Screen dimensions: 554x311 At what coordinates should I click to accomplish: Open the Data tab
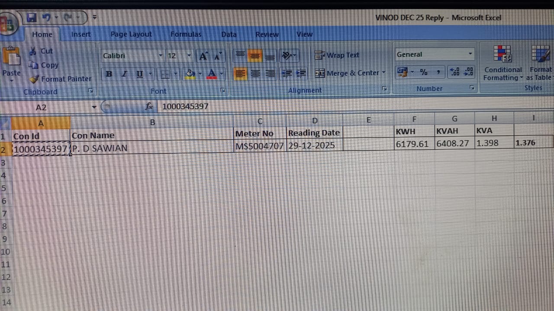(x=229, y=34)
